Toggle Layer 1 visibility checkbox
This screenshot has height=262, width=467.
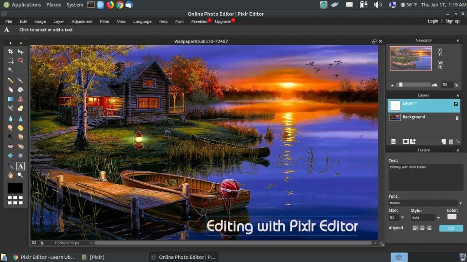[456, 104]
